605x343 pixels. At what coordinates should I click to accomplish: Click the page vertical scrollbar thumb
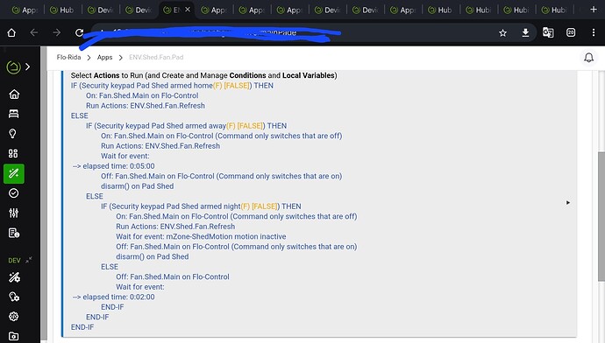coord(601,216)
